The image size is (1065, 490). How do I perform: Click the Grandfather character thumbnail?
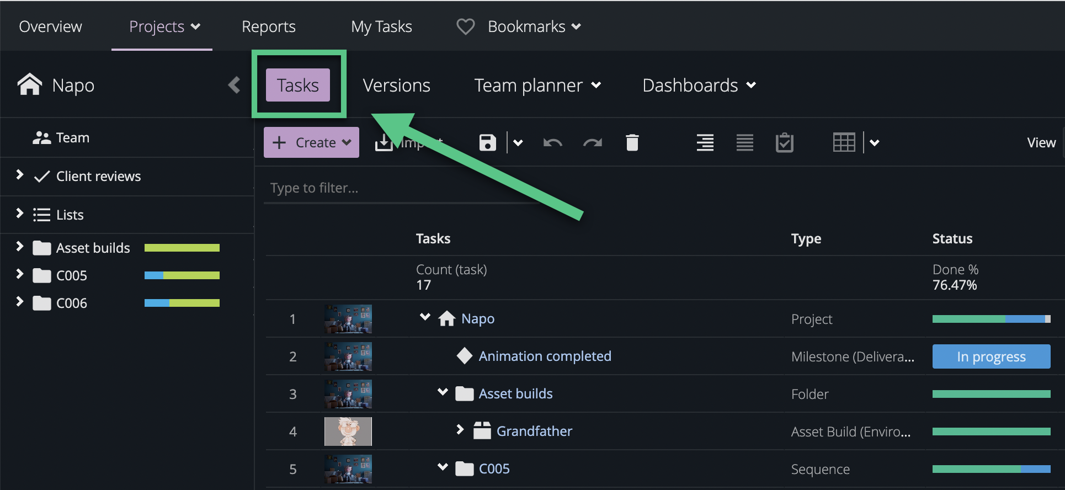(x=348, y=432)
